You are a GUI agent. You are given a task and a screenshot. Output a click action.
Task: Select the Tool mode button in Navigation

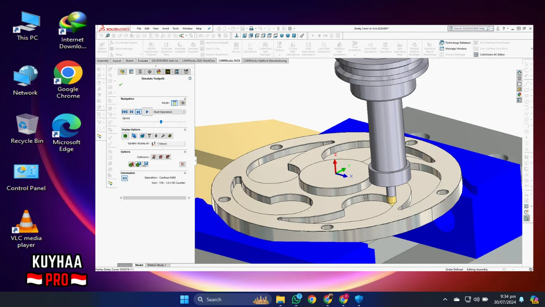click(175, 103)
